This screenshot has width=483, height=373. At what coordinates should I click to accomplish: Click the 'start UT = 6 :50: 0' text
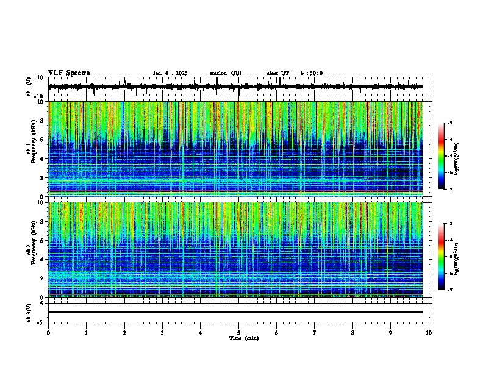pyautogui.click(x=295, y=73)
